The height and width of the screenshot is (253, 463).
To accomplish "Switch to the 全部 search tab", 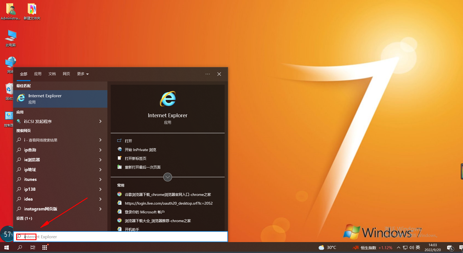I will 24,74.
